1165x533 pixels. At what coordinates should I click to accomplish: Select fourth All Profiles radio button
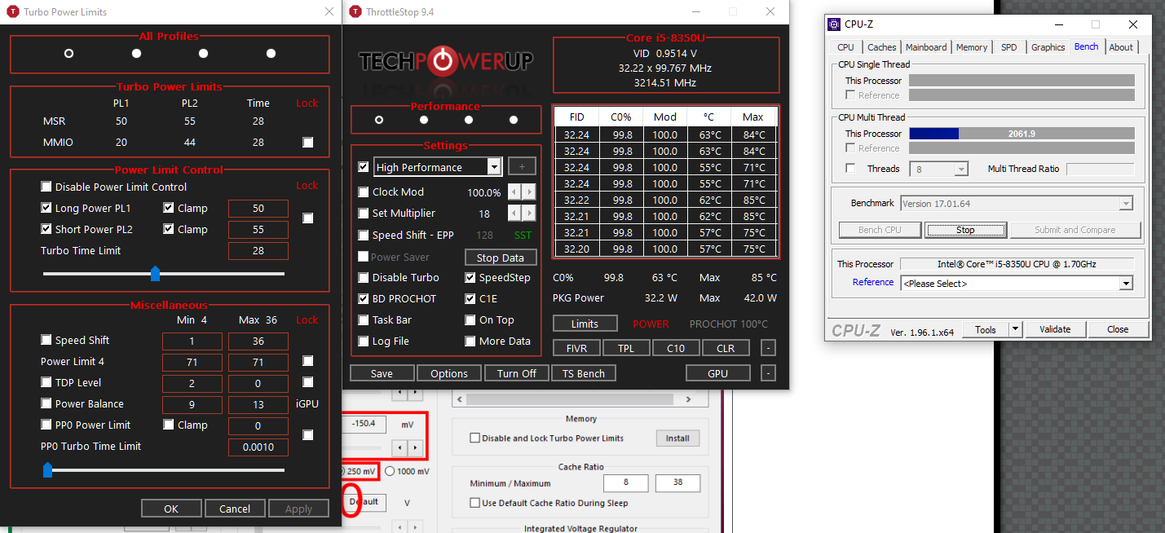click(271, 53)
